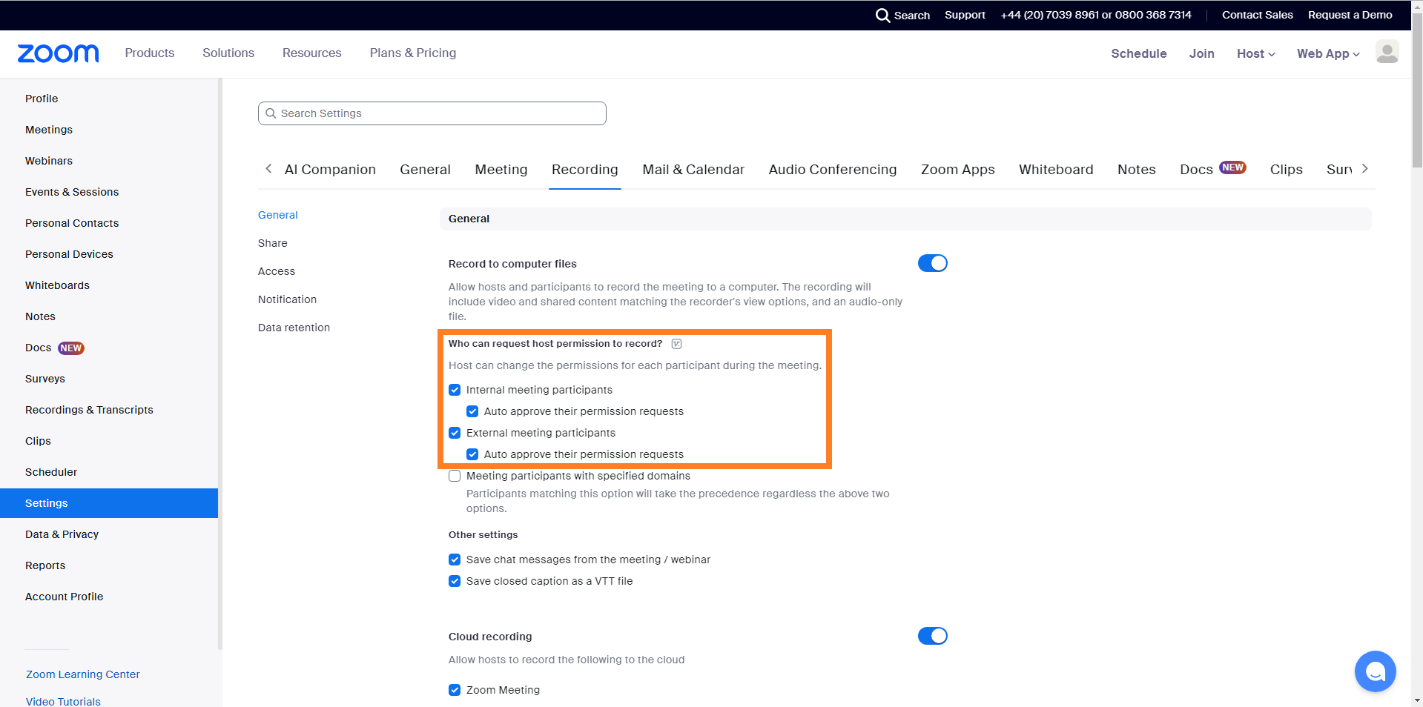Open the top bar Search magnifier

pyautogui.click(x=882, y=15)
